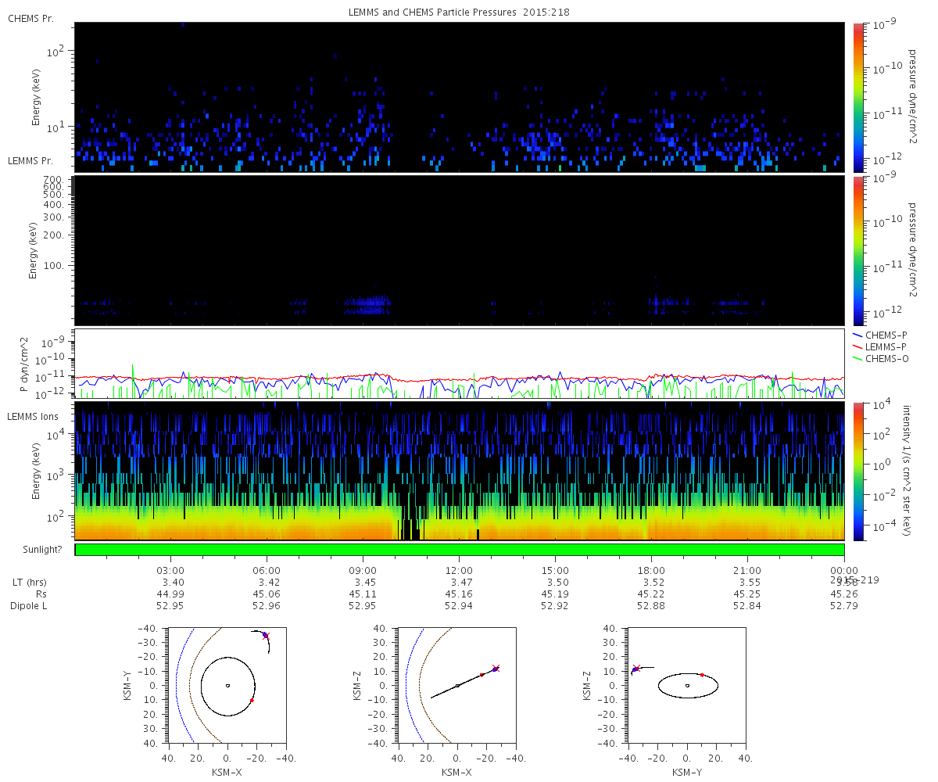
Task: Click the plot title LEMMS and CHEMS Particle Pressures
Action: tap(460, 13)
